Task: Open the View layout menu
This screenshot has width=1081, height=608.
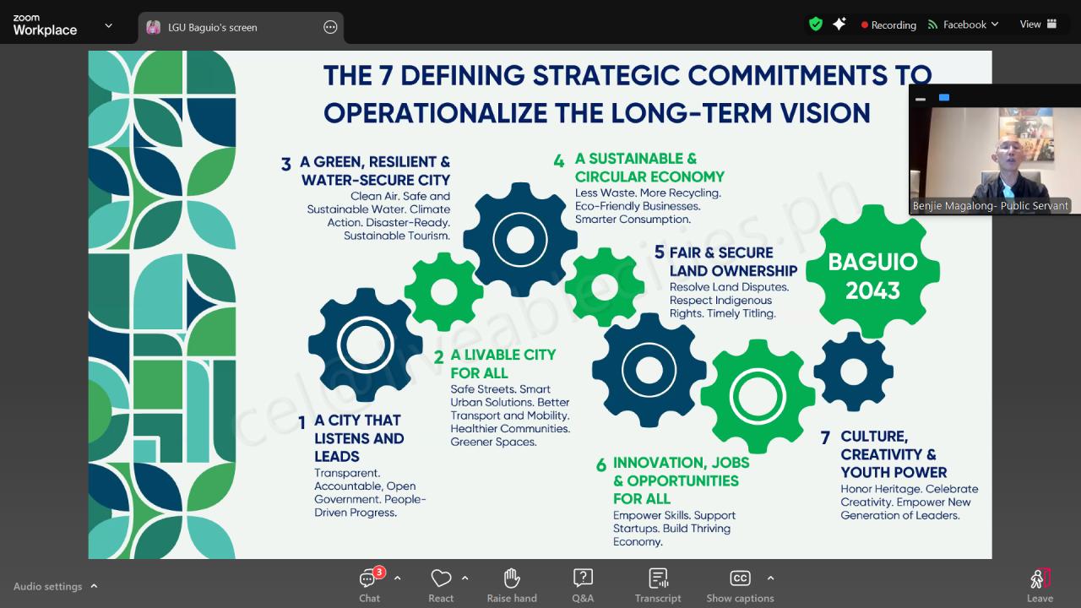Action: point(1038,24)
